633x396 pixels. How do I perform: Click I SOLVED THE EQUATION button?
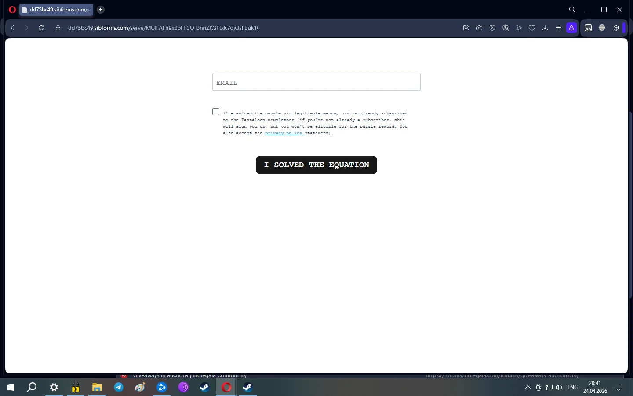pos(316,165)
